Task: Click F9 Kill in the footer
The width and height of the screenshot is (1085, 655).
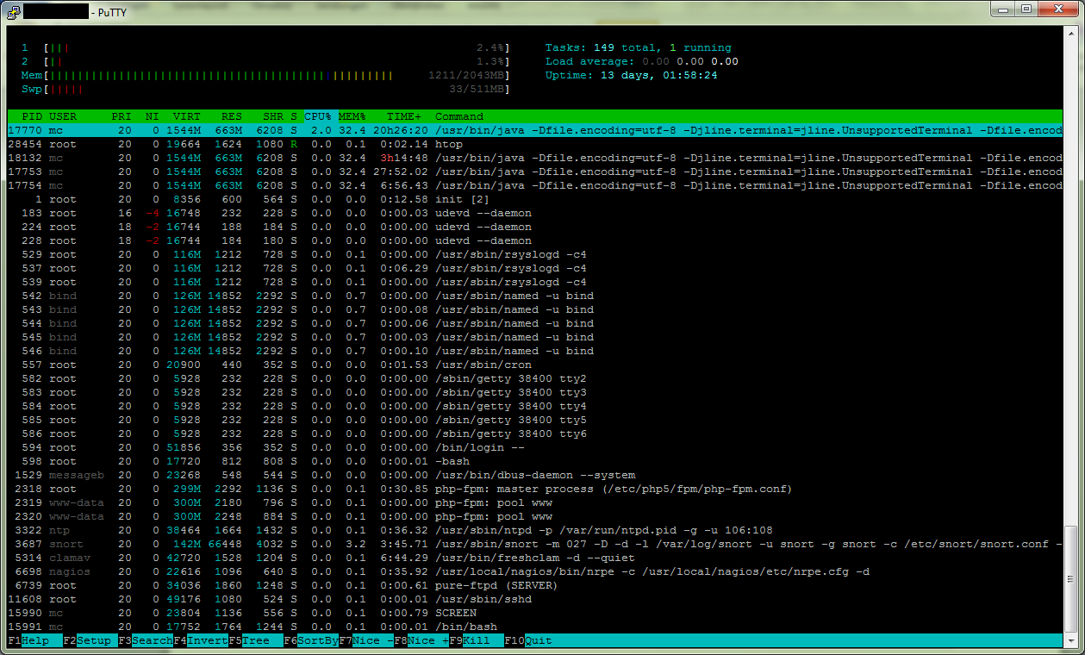Action: 477,640
